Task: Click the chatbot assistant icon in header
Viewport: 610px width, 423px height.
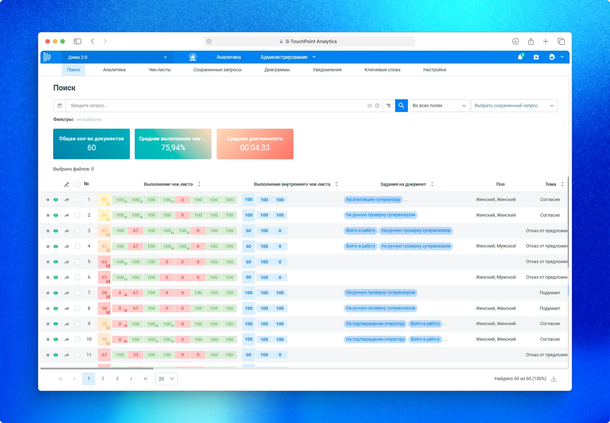Action: coord(551,57)
